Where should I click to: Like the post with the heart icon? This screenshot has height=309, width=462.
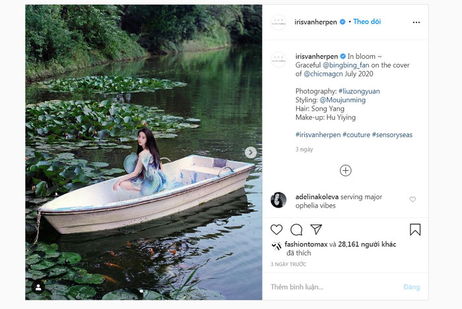[277, 229]
